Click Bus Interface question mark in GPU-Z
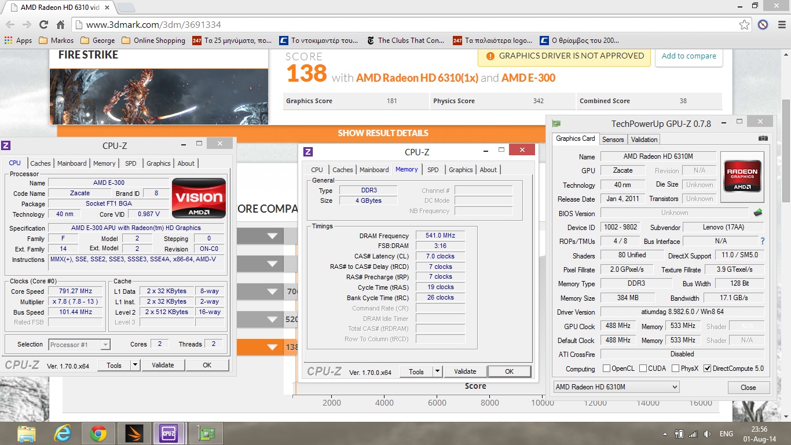 tap(763, 241)
